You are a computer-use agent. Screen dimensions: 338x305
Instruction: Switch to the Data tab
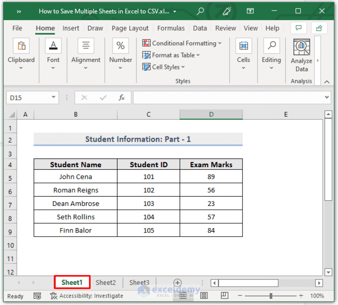tap(200, 28)
